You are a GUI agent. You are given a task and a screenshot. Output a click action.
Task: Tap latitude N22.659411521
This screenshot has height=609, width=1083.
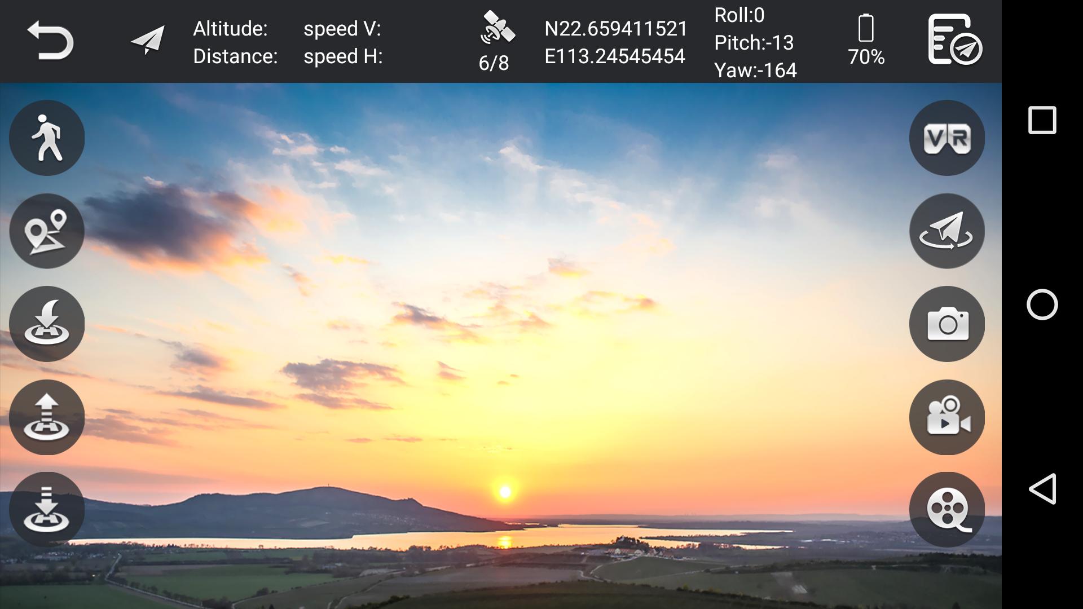click(616, 29)
